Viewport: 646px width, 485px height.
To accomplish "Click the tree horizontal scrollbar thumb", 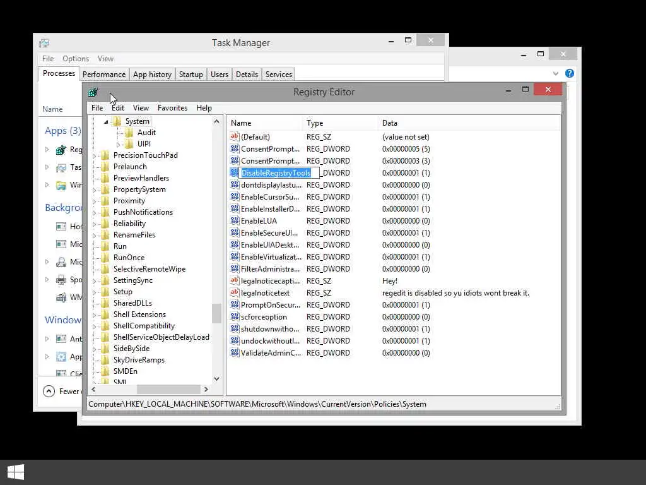I will 168,389.
